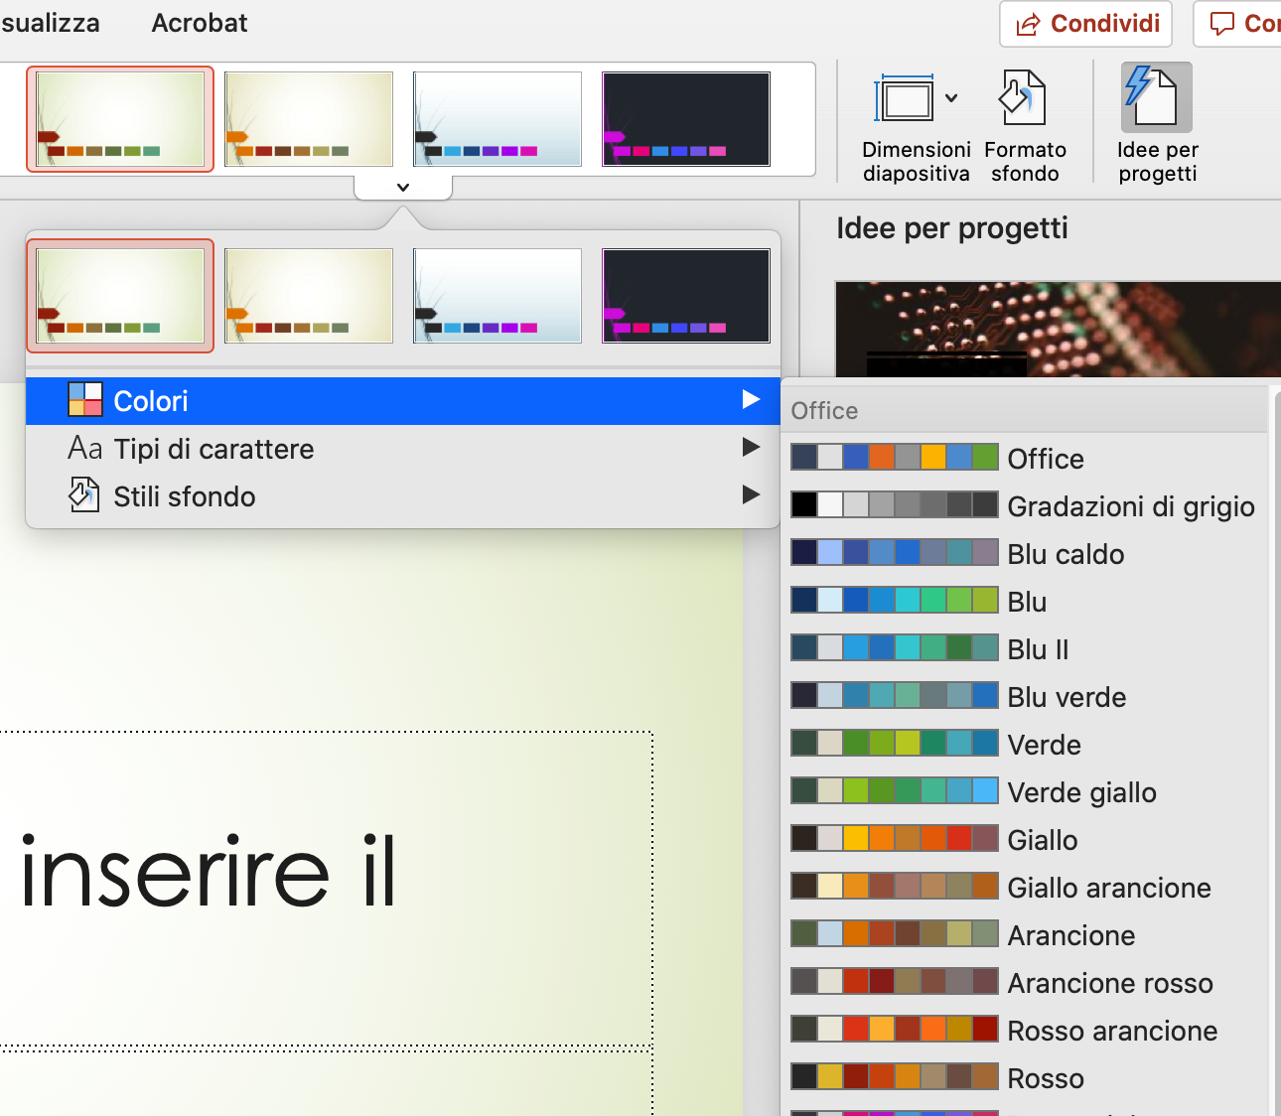Viewport: 1281px width, 1116px height.
Task: Expand the Tipi di carattere submenu arrow
Action: click(752, 447)
